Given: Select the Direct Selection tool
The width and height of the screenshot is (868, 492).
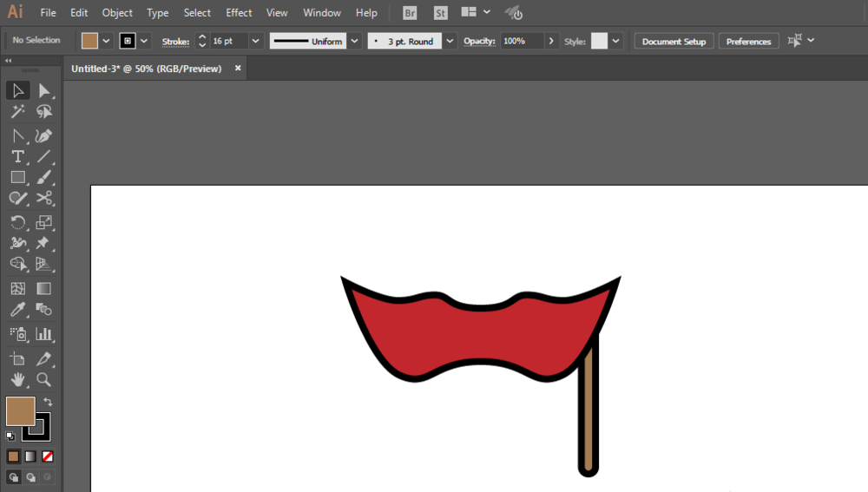Looking at the screenshot, I should [44, 91].
